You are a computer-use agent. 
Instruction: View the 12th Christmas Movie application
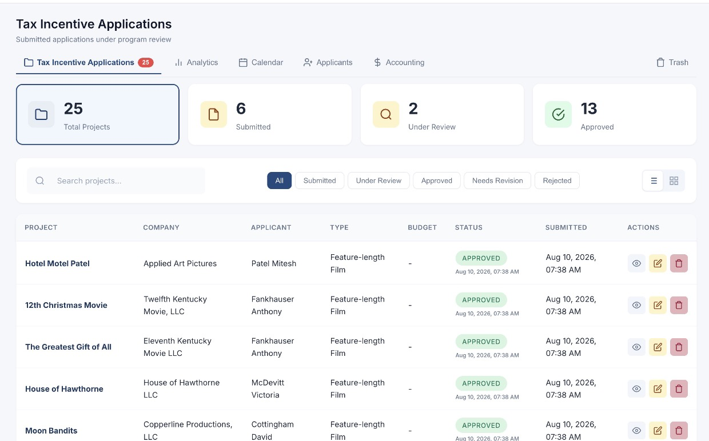click(x=636, y=305)
